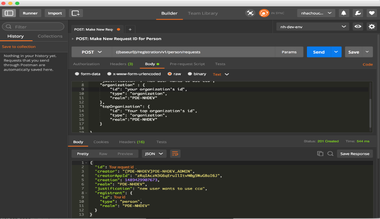
Task: Select the form-data radio button
Action: tap(77, 74)
